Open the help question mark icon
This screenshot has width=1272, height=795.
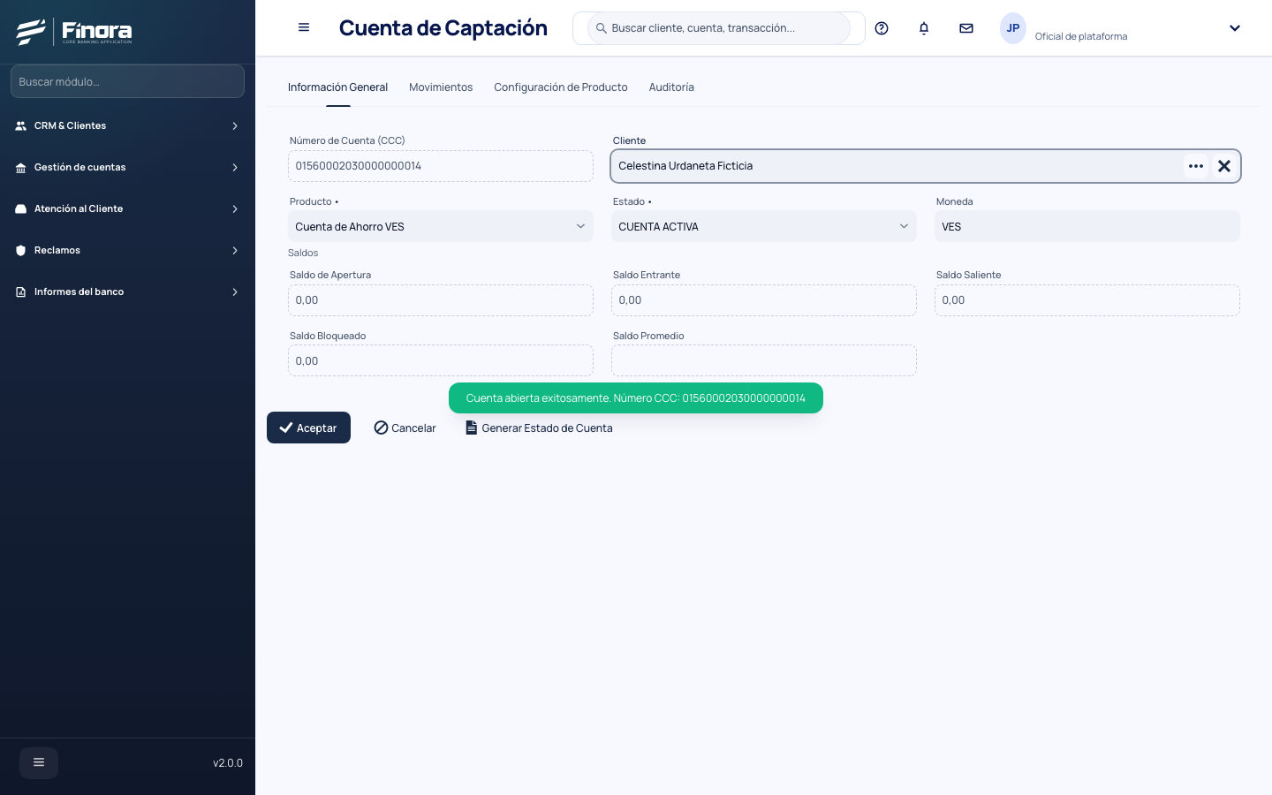[882, 28]
